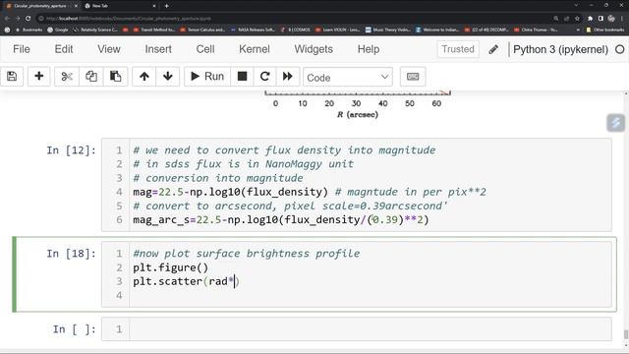Open the Insert menu
The image size is (629, 354).
point(158,49)
